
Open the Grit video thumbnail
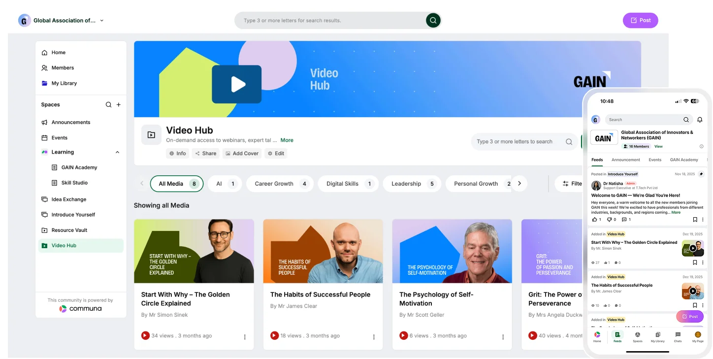click(552, 251)
